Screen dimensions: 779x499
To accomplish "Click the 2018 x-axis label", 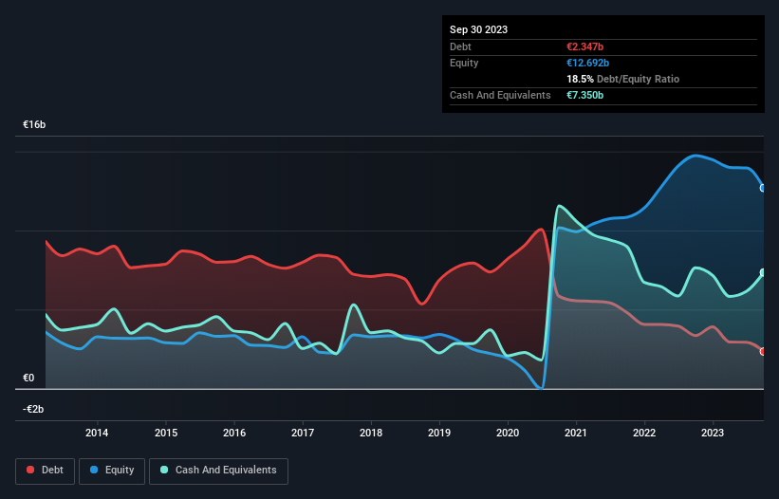I will click(x=371, y=433).
